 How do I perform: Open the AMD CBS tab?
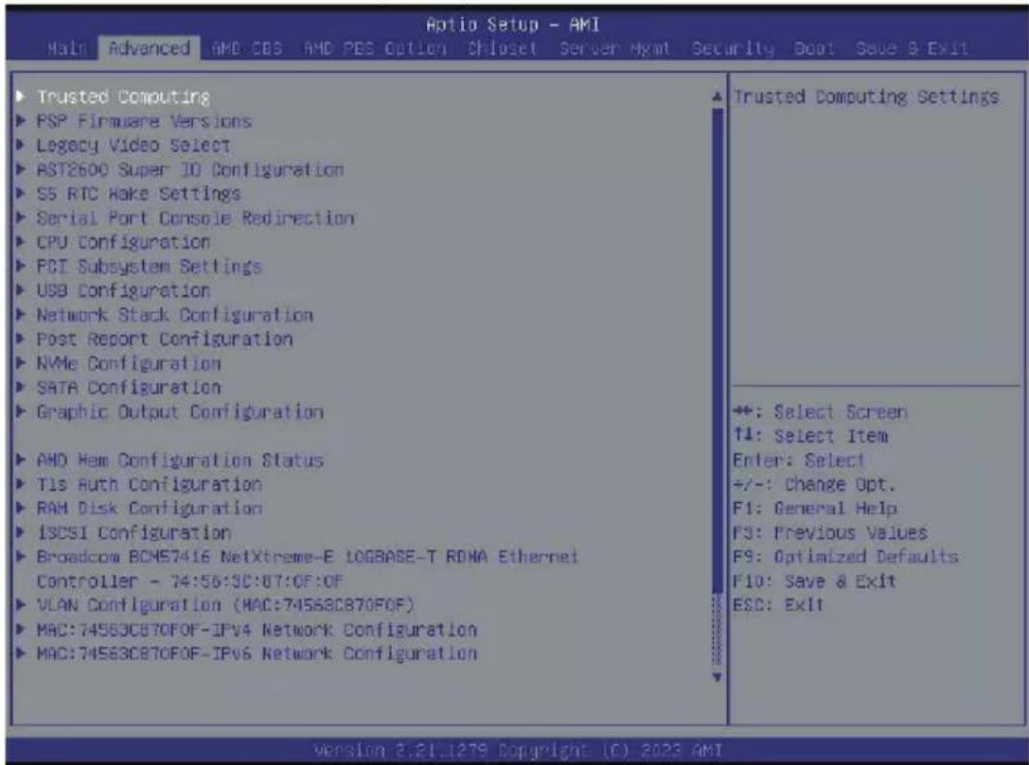[247, 48]
